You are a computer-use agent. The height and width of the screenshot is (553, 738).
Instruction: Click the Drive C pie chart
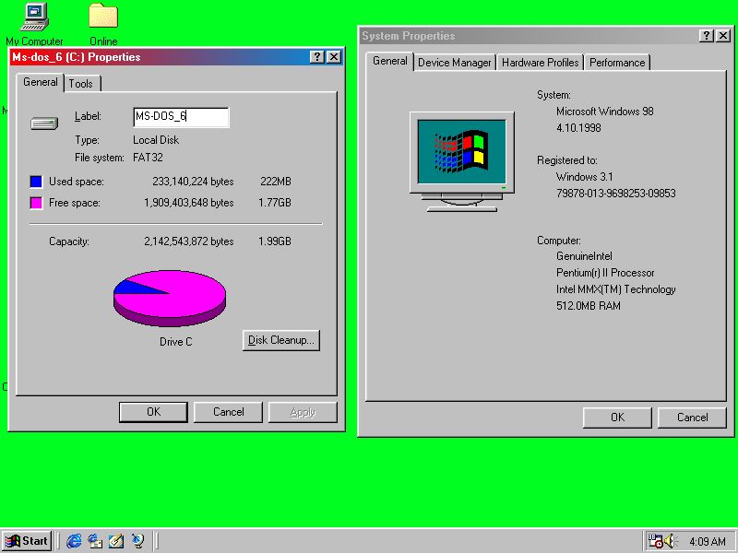[x=170, y=298]
